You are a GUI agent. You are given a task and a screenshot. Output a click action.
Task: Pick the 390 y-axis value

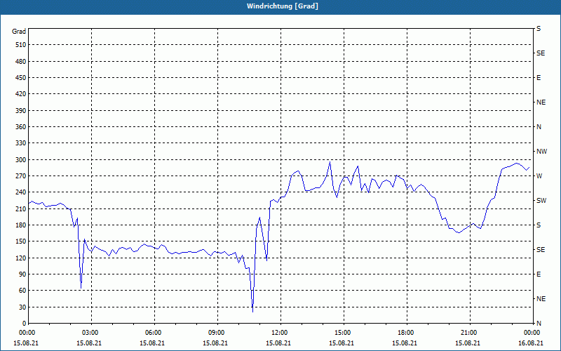coord(20,110)
